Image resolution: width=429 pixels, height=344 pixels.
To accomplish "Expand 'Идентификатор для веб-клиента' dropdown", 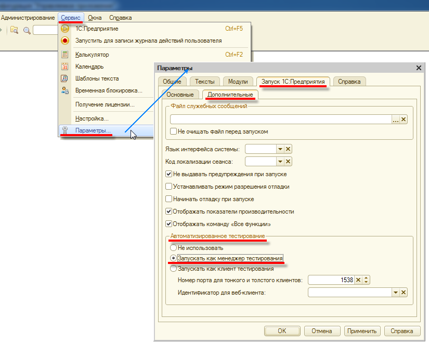I will (395, 293).
